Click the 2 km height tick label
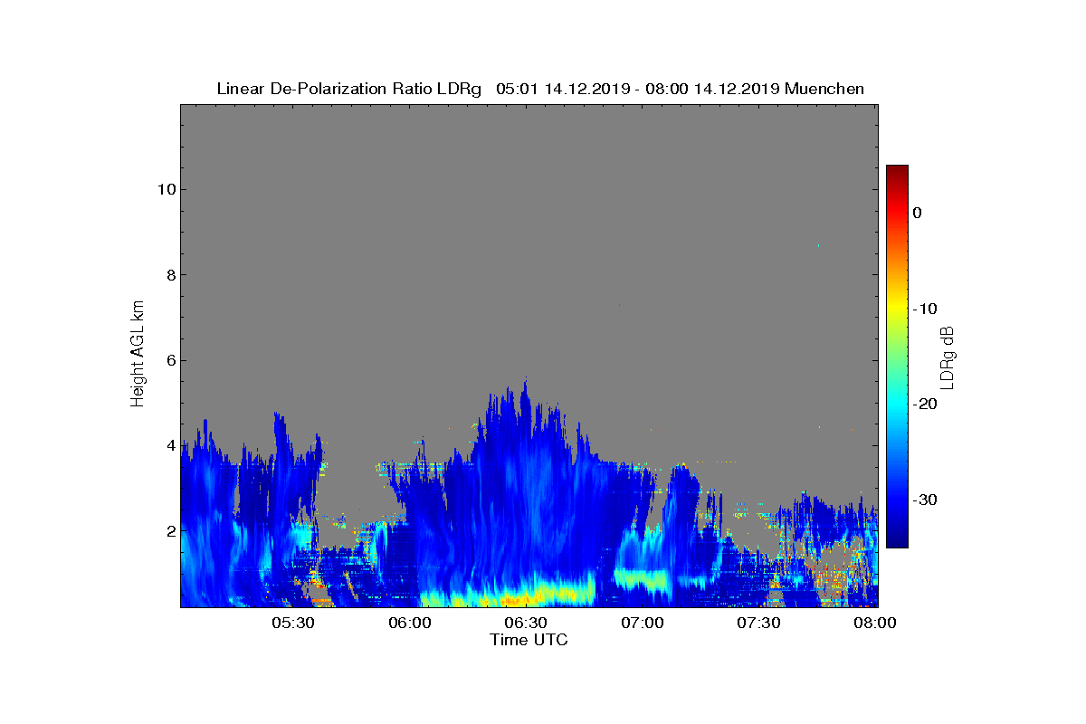This screenshot has width=1086, height=724. pyautogui.click(x=169, y=530)
